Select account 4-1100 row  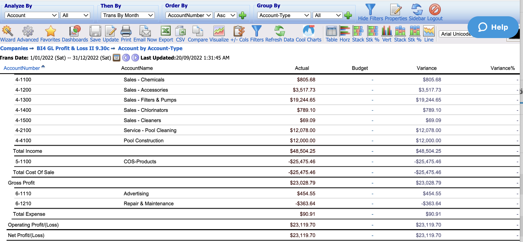267,80
